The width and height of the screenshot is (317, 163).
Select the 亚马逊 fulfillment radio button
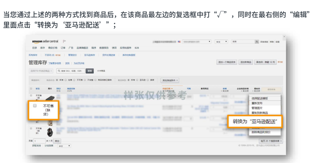click(x=137, y=80)
